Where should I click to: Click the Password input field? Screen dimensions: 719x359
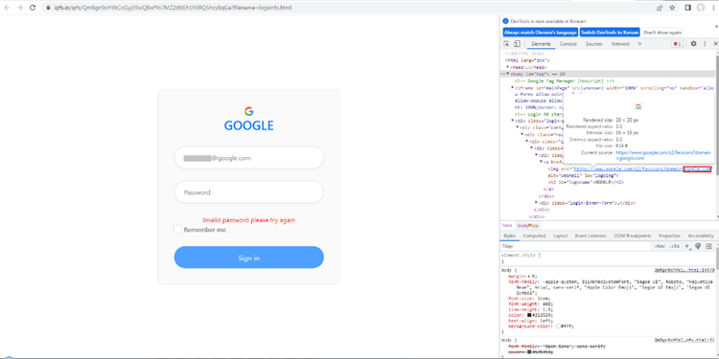(x=248, y=192)
